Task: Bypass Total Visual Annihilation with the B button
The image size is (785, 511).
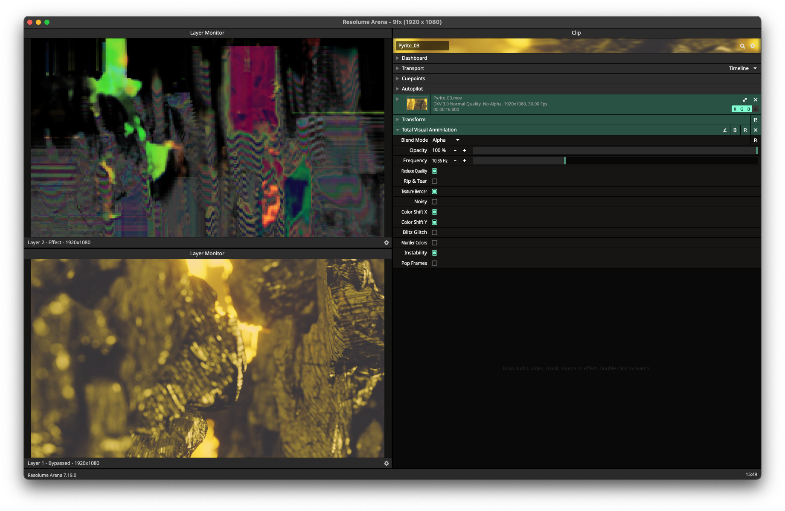Action: (735, 130)
